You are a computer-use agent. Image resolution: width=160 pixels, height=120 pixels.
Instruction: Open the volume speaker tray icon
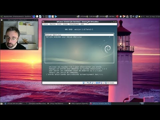point(133,16)
